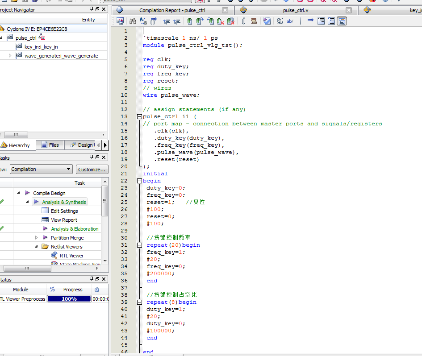The width and height of the screenshot is (422, 356).
Task: Collapse the pulse_ctrl i1 code fold marker
Action: point(139,117)
